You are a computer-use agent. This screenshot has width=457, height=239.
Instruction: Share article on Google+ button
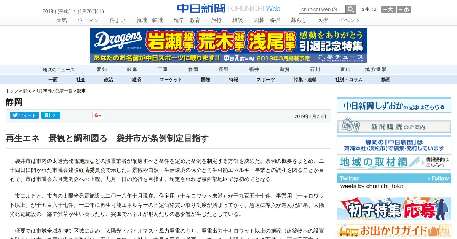98,115
